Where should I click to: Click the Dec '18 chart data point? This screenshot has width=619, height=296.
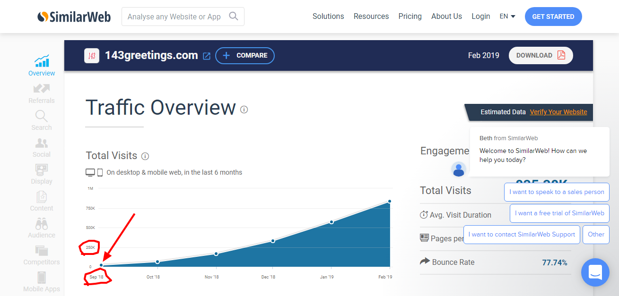[273, 241]
